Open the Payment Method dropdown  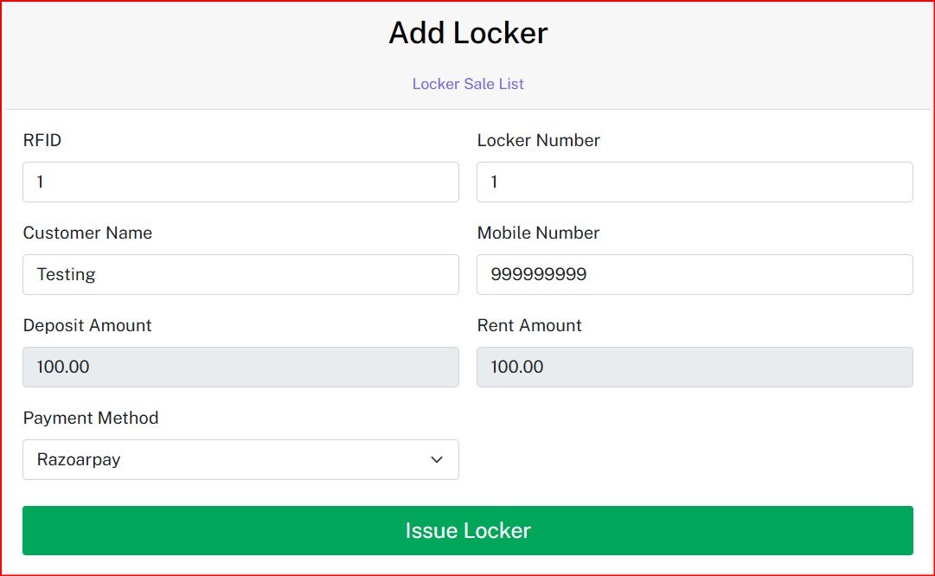tap(240, 460)
